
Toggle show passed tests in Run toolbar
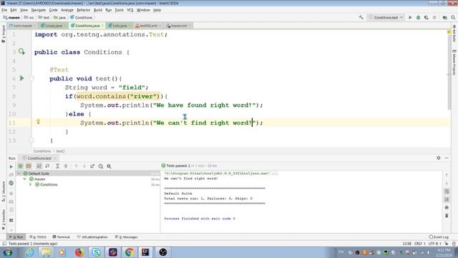coord(21,166)
